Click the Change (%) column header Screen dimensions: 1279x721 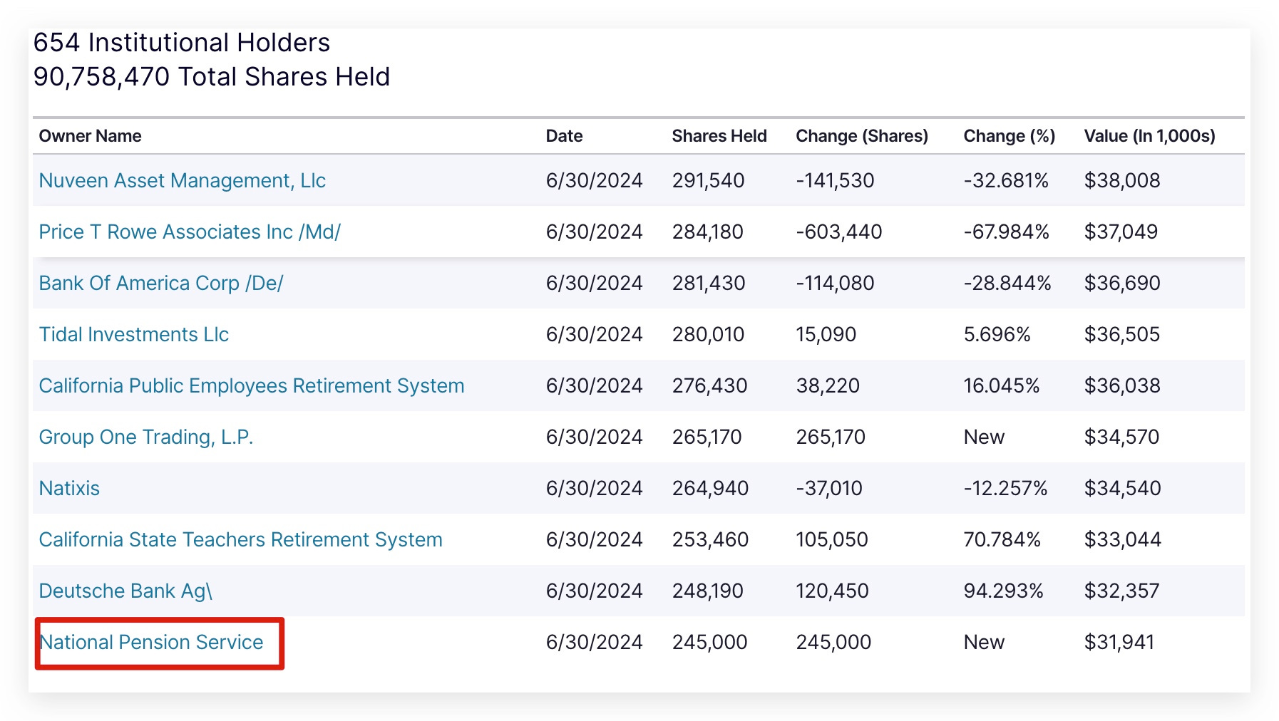pos(1009,136)
